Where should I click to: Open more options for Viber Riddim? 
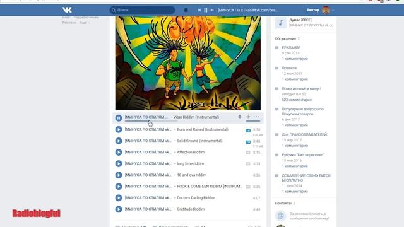(256, 117)
